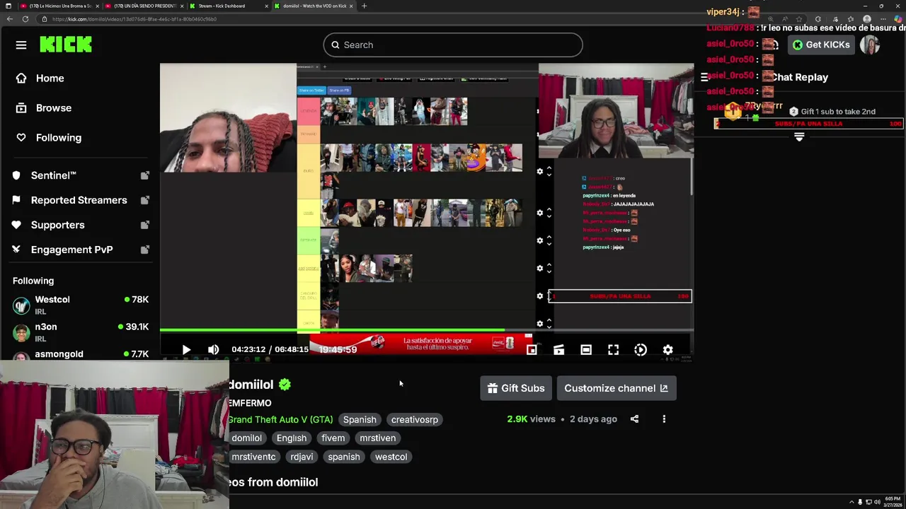Image resolution: width=906 pixels, height=509 pixels.
Task: Click the green KICK logo
Action: [x=66, y=45]
